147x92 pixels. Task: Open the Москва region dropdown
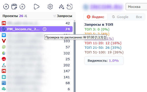tap(136, 7)
